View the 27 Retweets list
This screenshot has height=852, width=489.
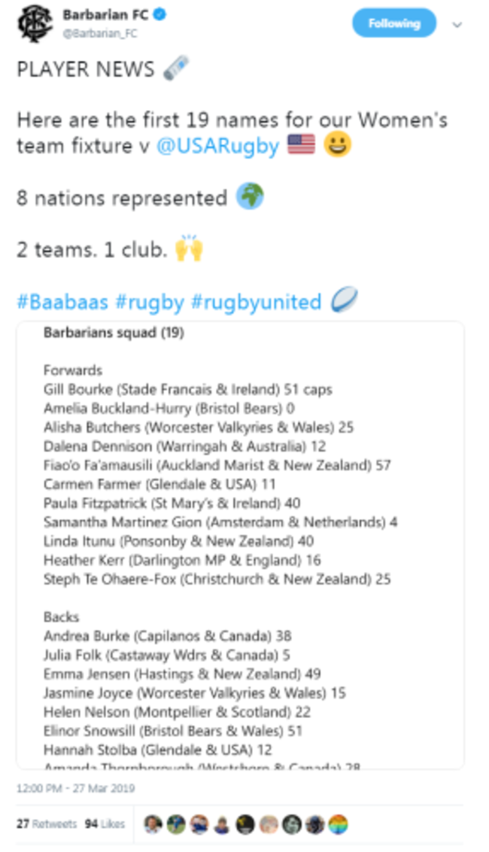(x=47, y=824)
